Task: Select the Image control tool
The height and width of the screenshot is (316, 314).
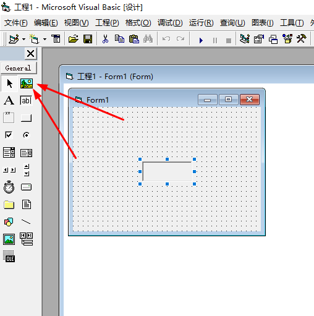Action: click(x=9, y=239)
